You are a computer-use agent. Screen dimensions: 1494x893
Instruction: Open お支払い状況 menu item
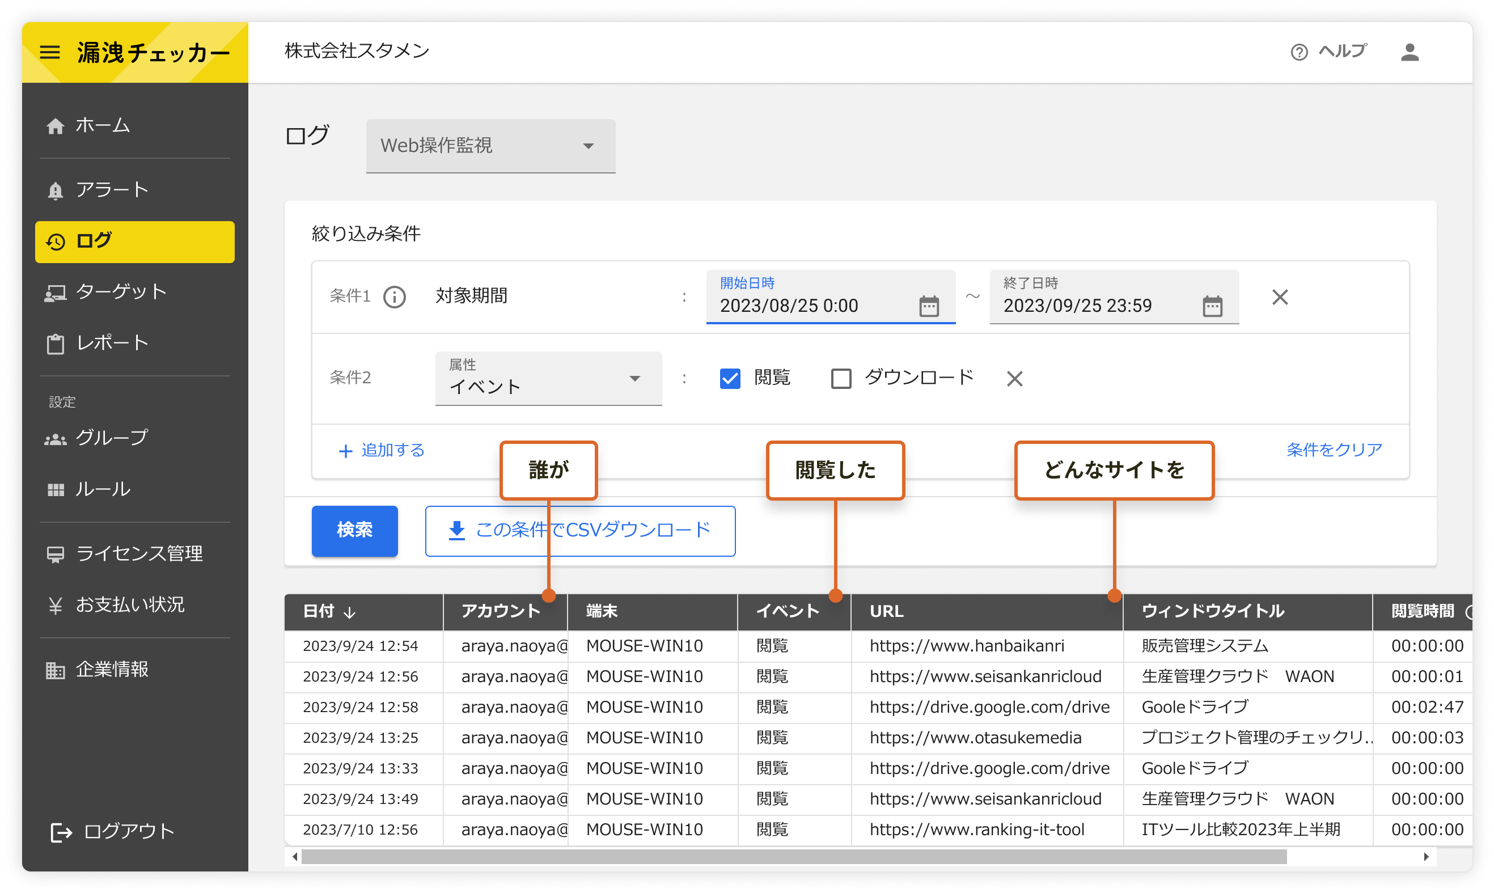[135, 605]
